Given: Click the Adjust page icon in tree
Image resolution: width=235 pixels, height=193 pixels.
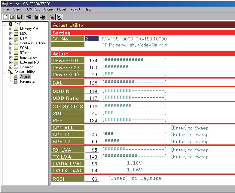Looking at the screenshot, I should 16,77.
